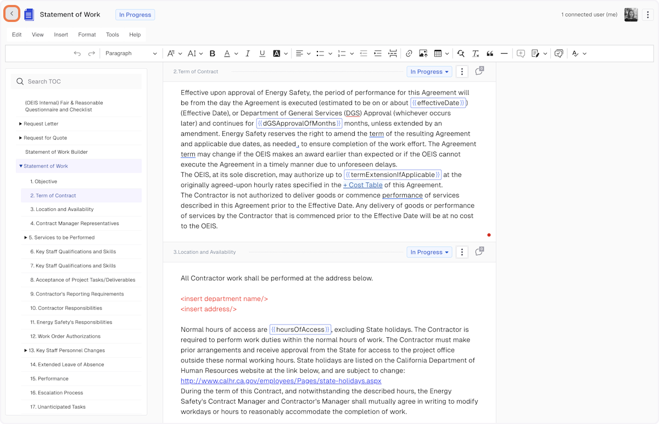The height and width of the screenshot is (424, 659).
Task: Open the font color dropdown arrow
Action: 236,53
